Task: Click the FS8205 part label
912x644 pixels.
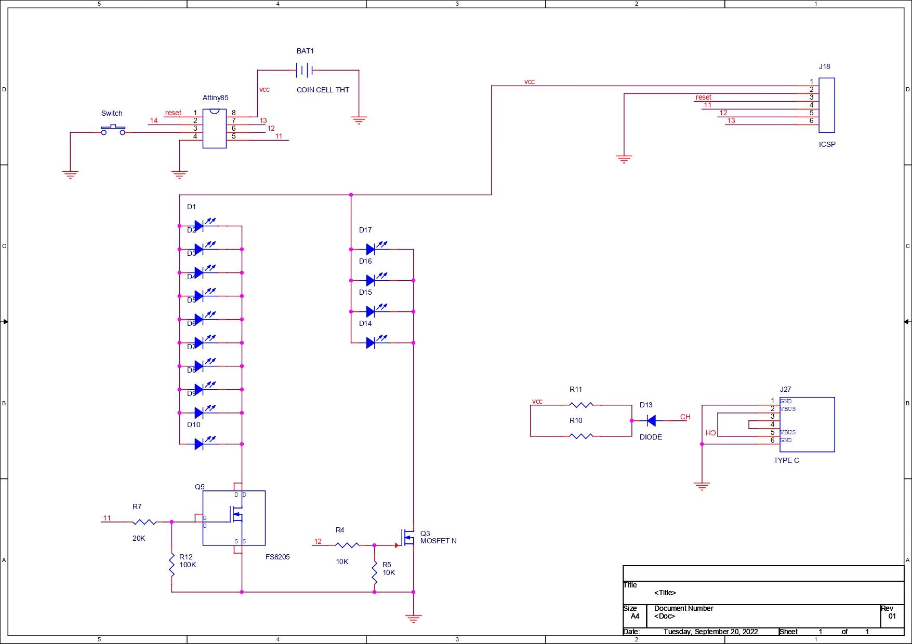Action: [x=277, y=557]
